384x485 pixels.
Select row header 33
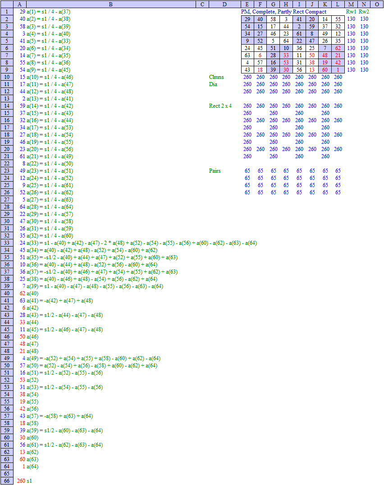point(7,243)
